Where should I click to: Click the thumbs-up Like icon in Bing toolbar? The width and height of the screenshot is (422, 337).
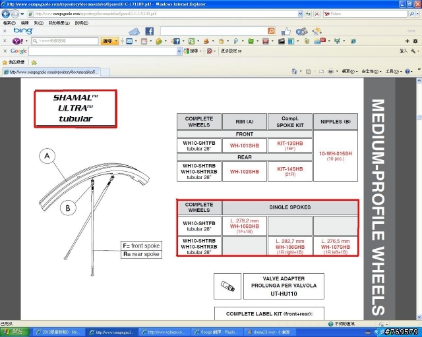click(x=286, y=32)
